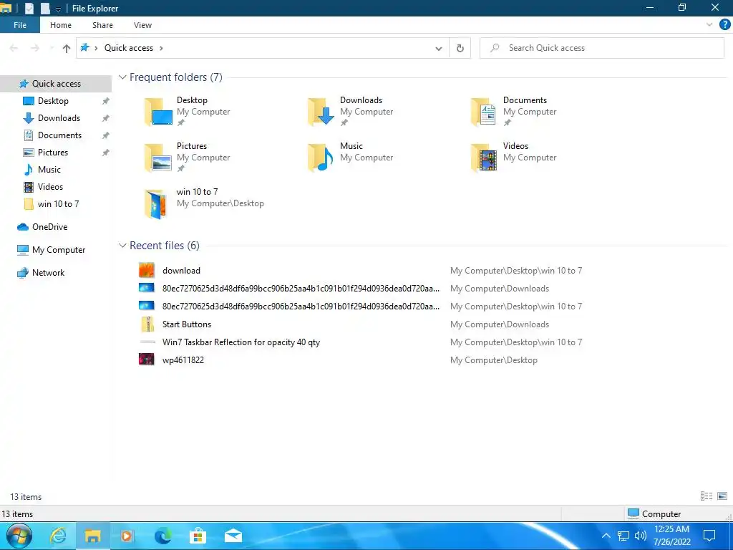
Task: Open media player icon on the taskbar
Action: tap(127, 536)
